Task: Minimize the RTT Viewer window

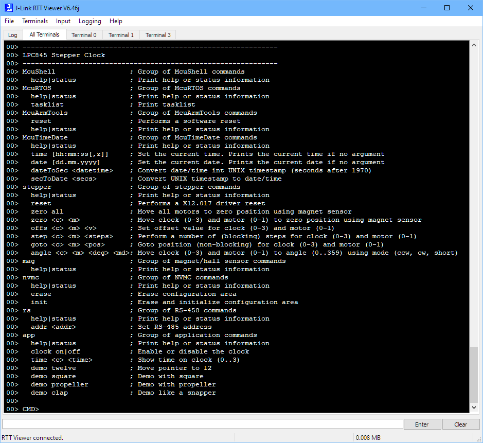Action: 423,8
